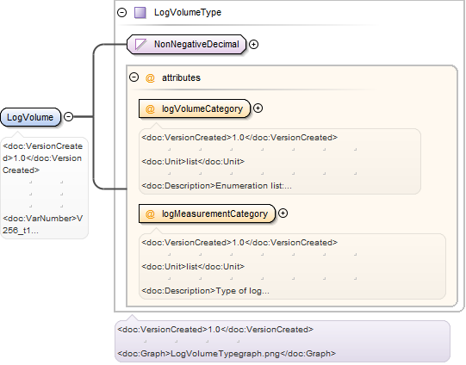Select the NonNegativeDecimal base type label
This screenshot has width=466, height=365.
coord(196,44)
